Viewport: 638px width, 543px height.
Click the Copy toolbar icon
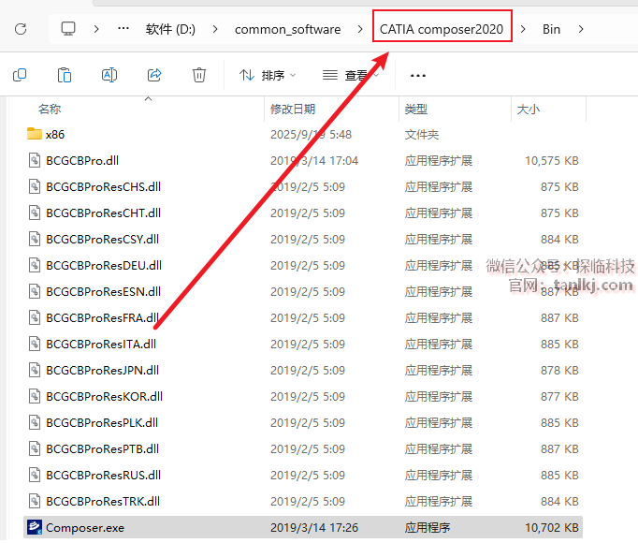[x=20, y=75]
